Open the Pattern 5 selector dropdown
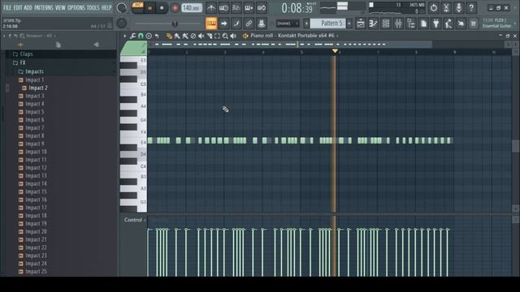The height and width of the screenshot is (292, 520). [328, 24]
